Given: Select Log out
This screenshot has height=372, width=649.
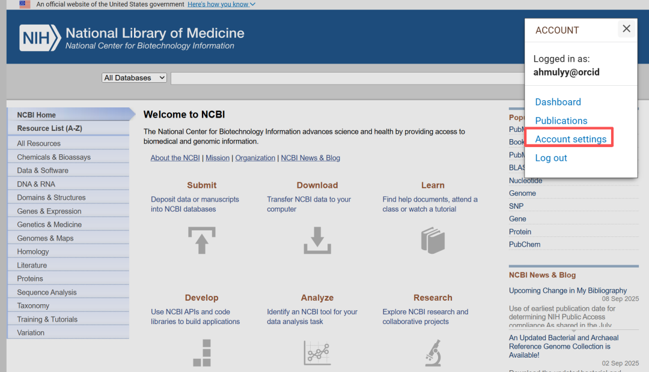Looking at the screenshot, I should [x=551, y=158].
